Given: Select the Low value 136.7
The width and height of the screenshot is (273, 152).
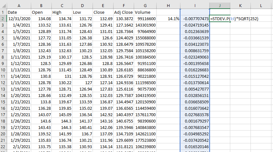Looking at the screenshot, I should tap(82, 134).
